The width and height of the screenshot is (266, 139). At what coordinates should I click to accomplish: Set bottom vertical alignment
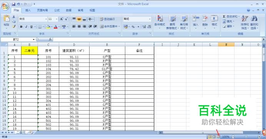84,19
